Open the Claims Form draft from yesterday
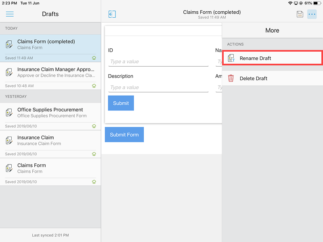 coord(50,172)
